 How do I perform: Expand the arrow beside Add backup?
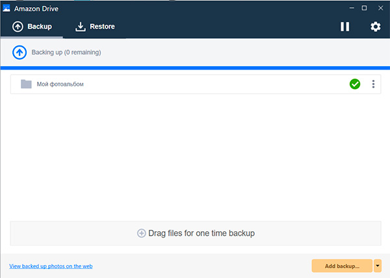[x=378, y=266]
